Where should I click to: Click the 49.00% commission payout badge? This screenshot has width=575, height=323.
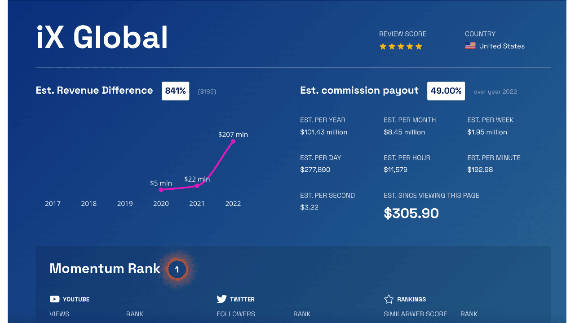446,91
